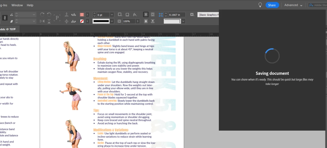Image resolution: width=327 pixels, height=148 pixels.
Task: Rotate 90° clockwise
Action: coord(42,15)
